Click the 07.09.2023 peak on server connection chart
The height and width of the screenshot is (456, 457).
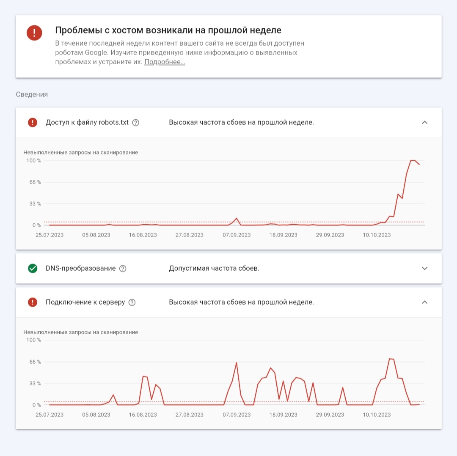pos(237,363)
